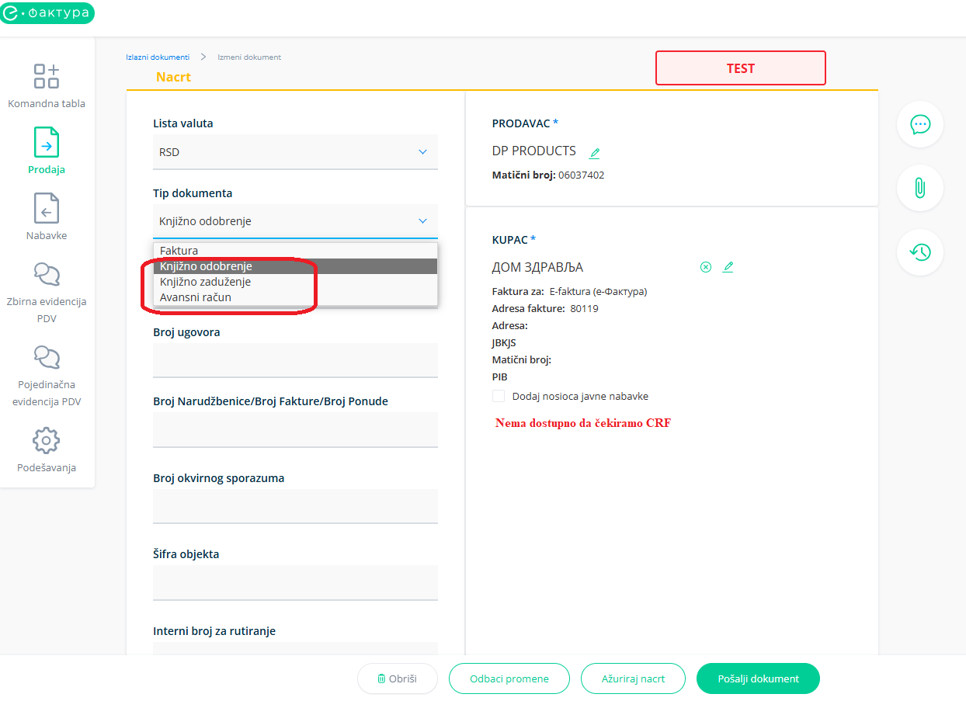Open the Prodaja sales section
966x701 pixels.
(47, 143)
